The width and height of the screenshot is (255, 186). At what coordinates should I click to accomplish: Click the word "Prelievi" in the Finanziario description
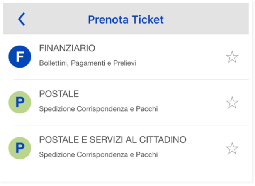click(x=125, y=63)
